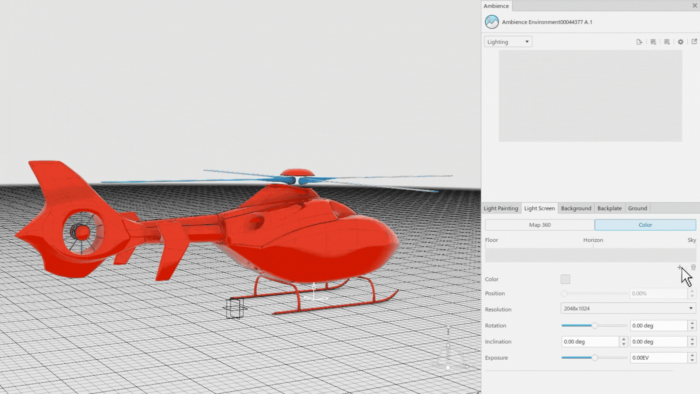Click the export document icon in Ambience toolbar
This screenshot has height=394, width=700.
pyautogui.click(x=639, y=42)
